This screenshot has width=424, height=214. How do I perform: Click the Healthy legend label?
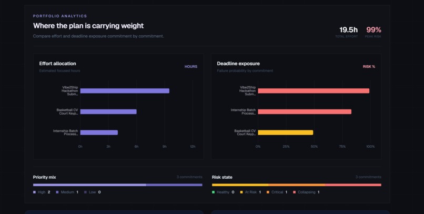point(223,192)
